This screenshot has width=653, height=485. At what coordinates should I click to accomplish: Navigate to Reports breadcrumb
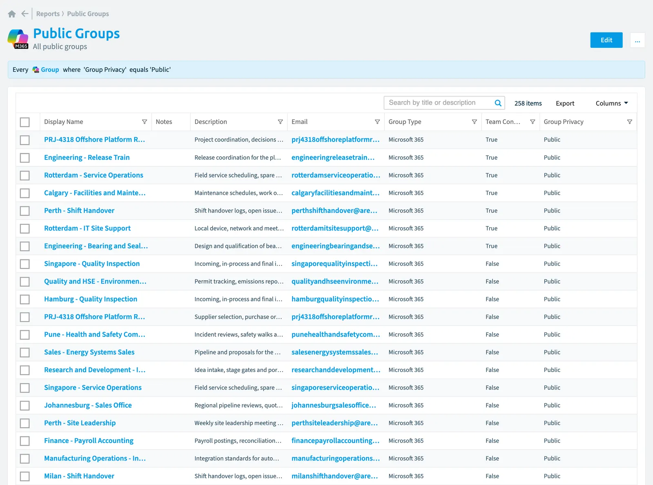48,14
